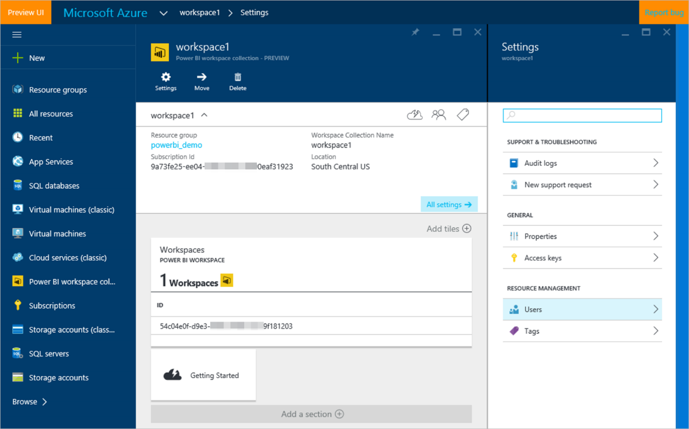
Task: Click the All resources grid icon
Action: 18,113
